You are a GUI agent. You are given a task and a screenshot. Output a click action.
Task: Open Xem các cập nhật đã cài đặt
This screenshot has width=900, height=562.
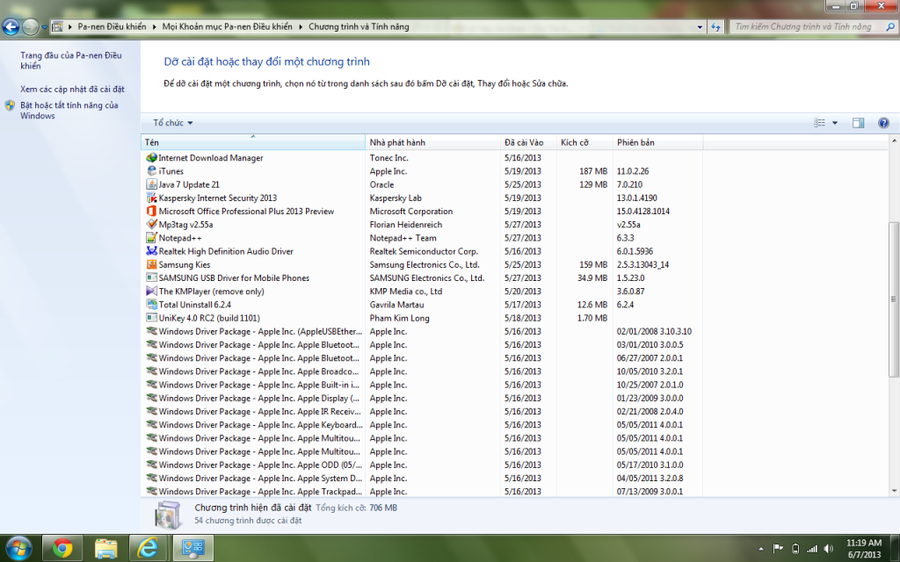tap(72, 89)
